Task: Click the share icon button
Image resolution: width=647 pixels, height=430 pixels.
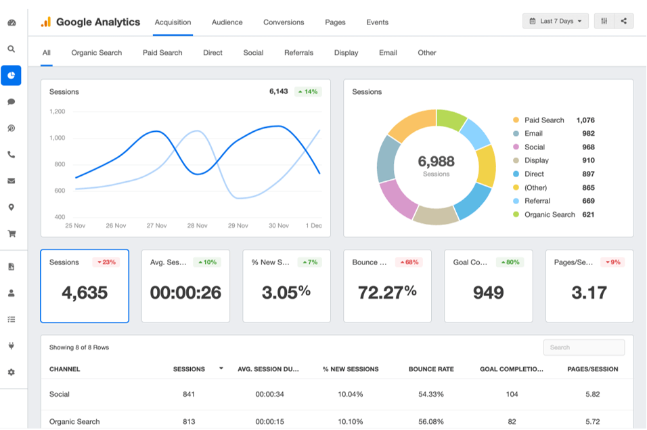Action: click(623, 21)
